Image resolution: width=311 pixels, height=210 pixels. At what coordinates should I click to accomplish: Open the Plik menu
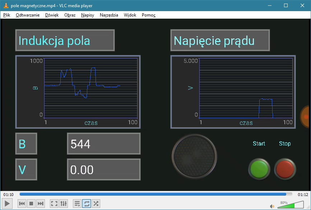pos(6,15)
